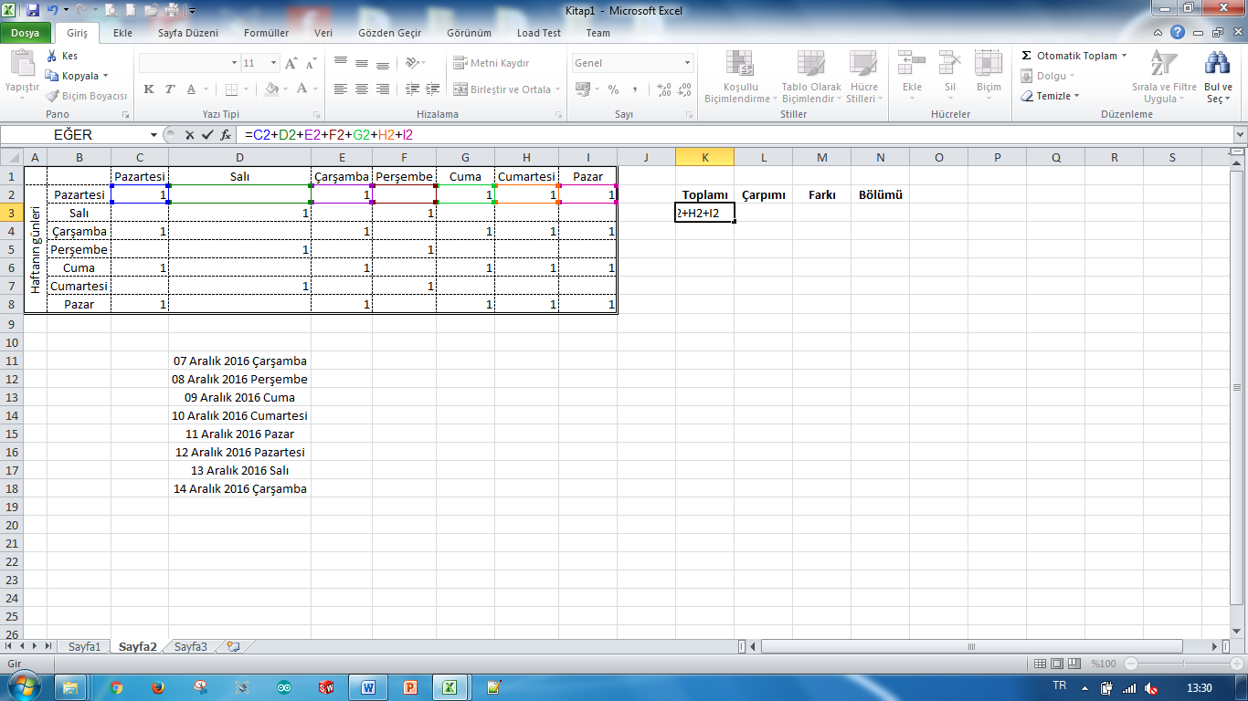Screen dimensions: 1248x701
Task: Click the Çarpımı header cell
Action: click(x=763, y=194)
